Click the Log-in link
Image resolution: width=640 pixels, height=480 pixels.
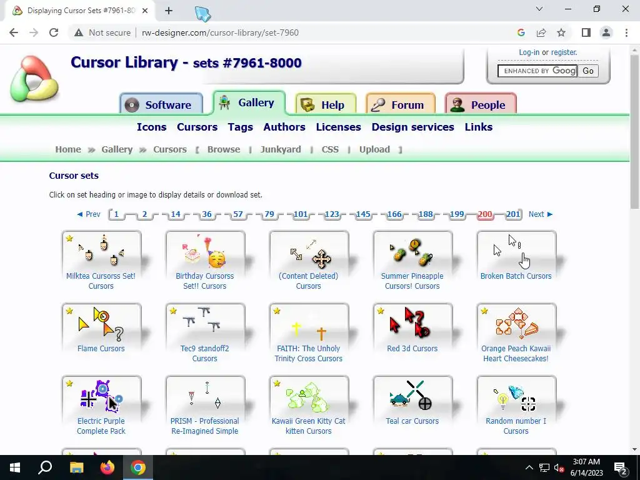(x=529, y=52)
